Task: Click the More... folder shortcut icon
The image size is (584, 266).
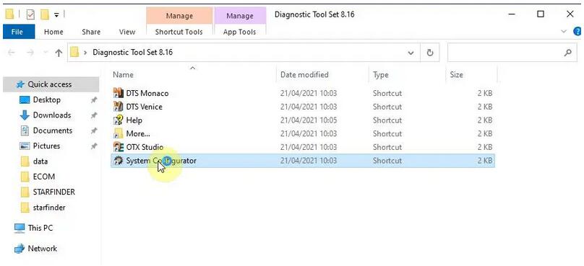Action: click(x=118, y=133)
